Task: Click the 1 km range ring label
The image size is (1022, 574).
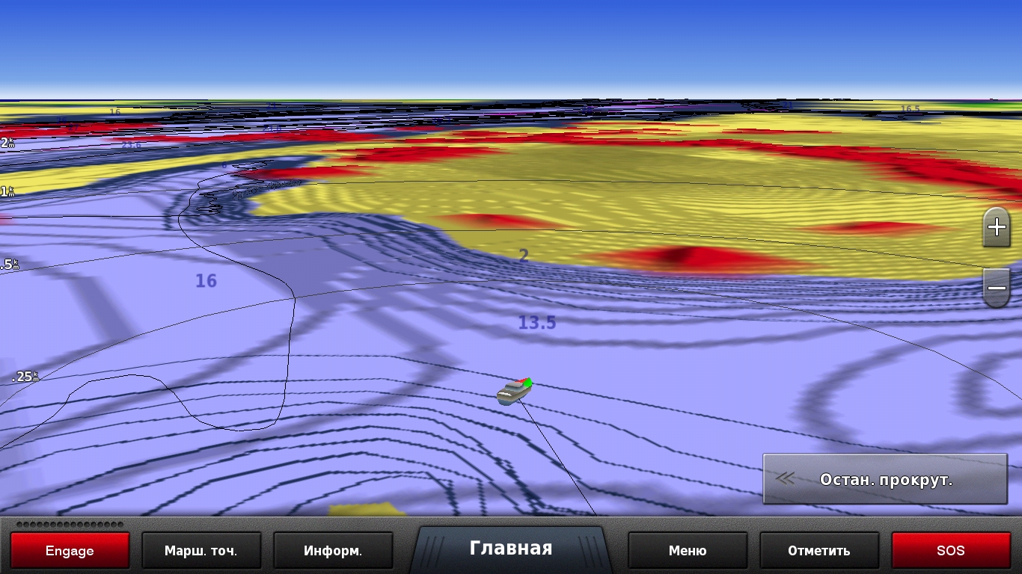Action: [x=7, y=192]
